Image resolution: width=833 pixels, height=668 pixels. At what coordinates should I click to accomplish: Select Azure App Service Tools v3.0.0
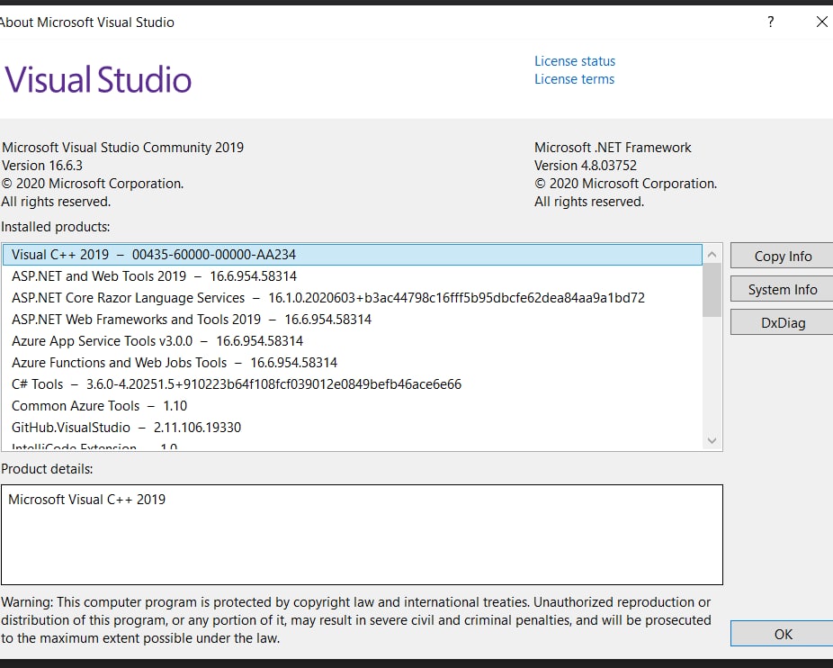pyautogui.click(x=353, y=341)
